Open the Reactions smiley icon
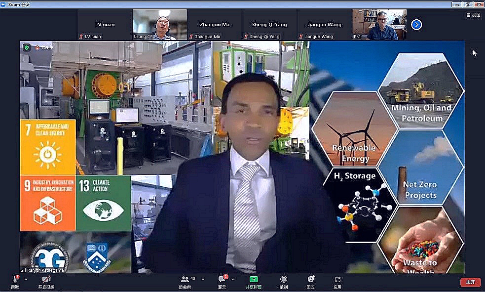Screen dimensions: 485x292 pyautogui.click(x=310, y=280)
